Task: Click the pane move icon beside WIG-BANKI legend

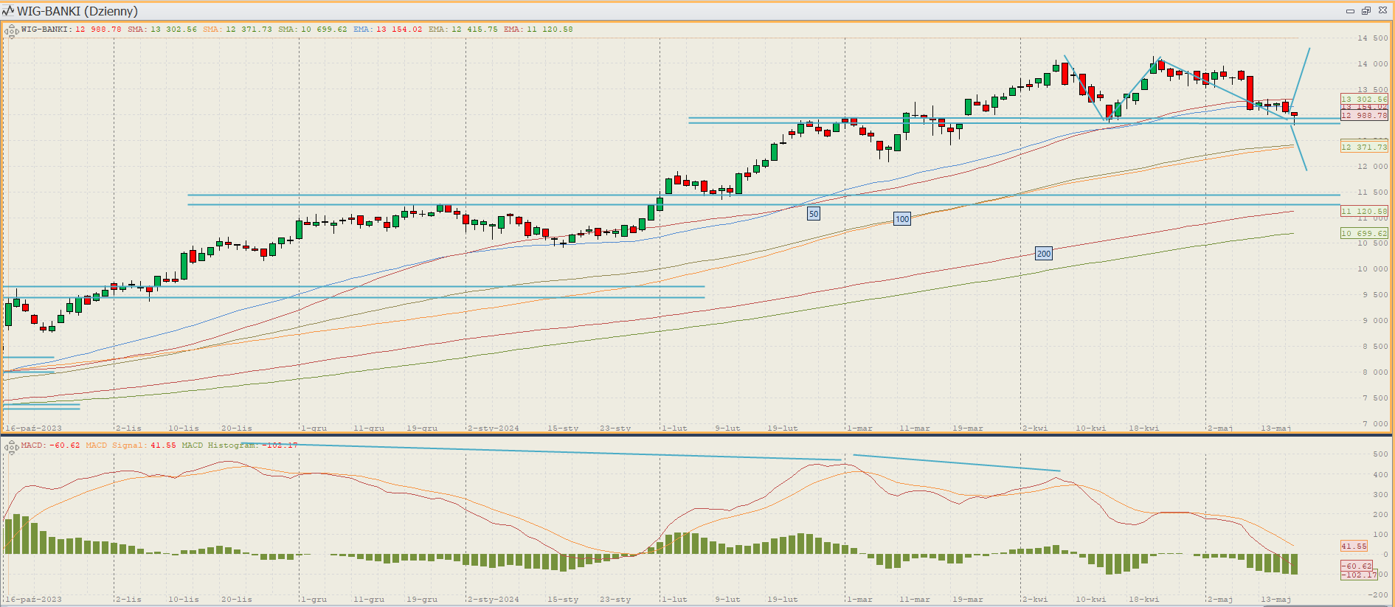Action: 11,31
